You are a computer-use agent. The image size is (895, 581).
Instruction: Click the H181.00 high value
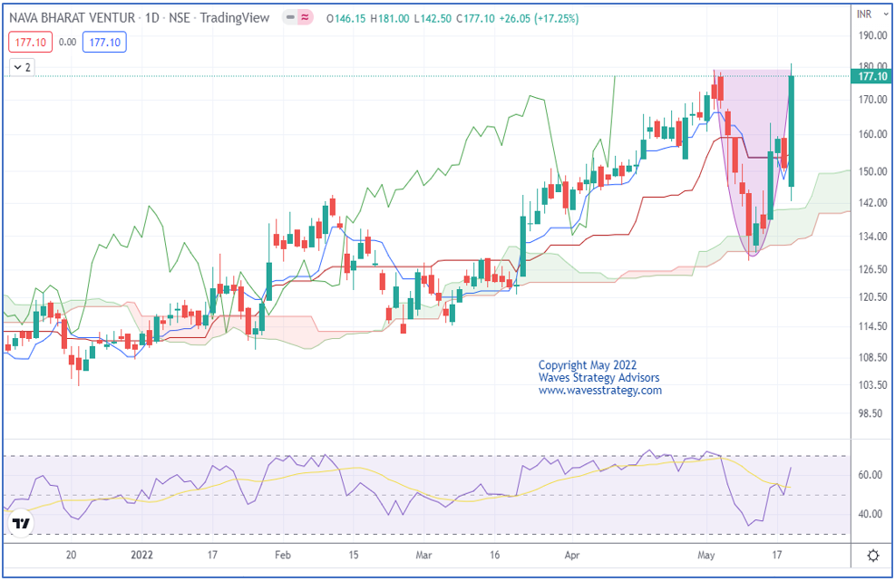click(390, 19)
